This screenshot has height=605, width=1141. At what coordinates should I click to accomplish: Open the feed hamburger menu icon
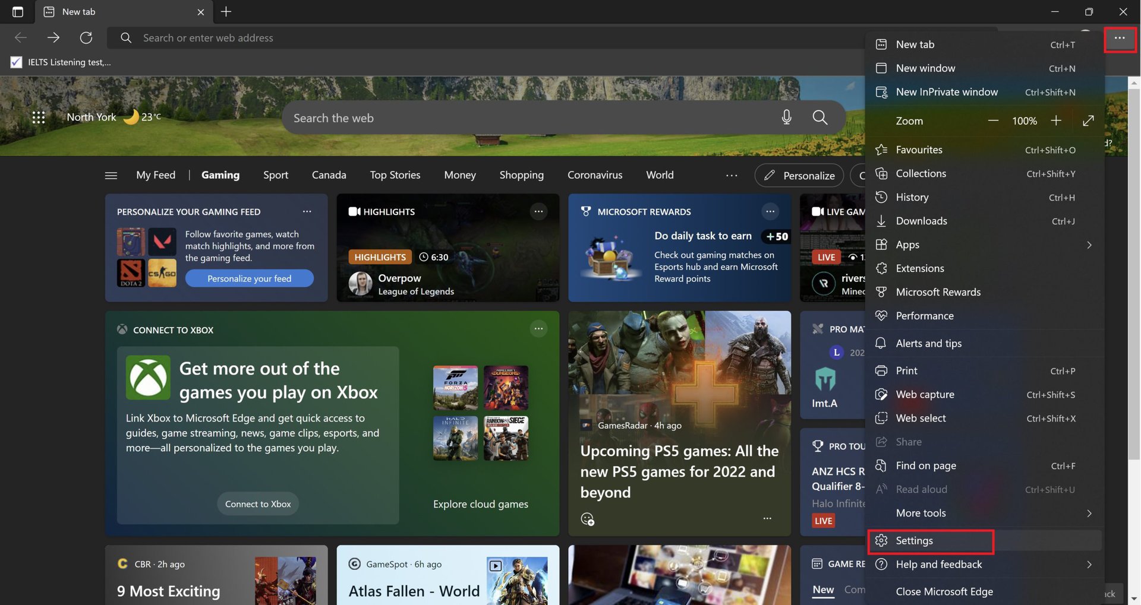click(111, 175)
